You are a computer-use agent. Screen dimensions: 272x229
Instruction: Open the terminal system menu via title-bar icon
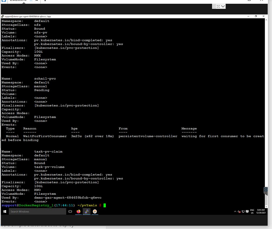pyautogui.click(x=2, y=16)
